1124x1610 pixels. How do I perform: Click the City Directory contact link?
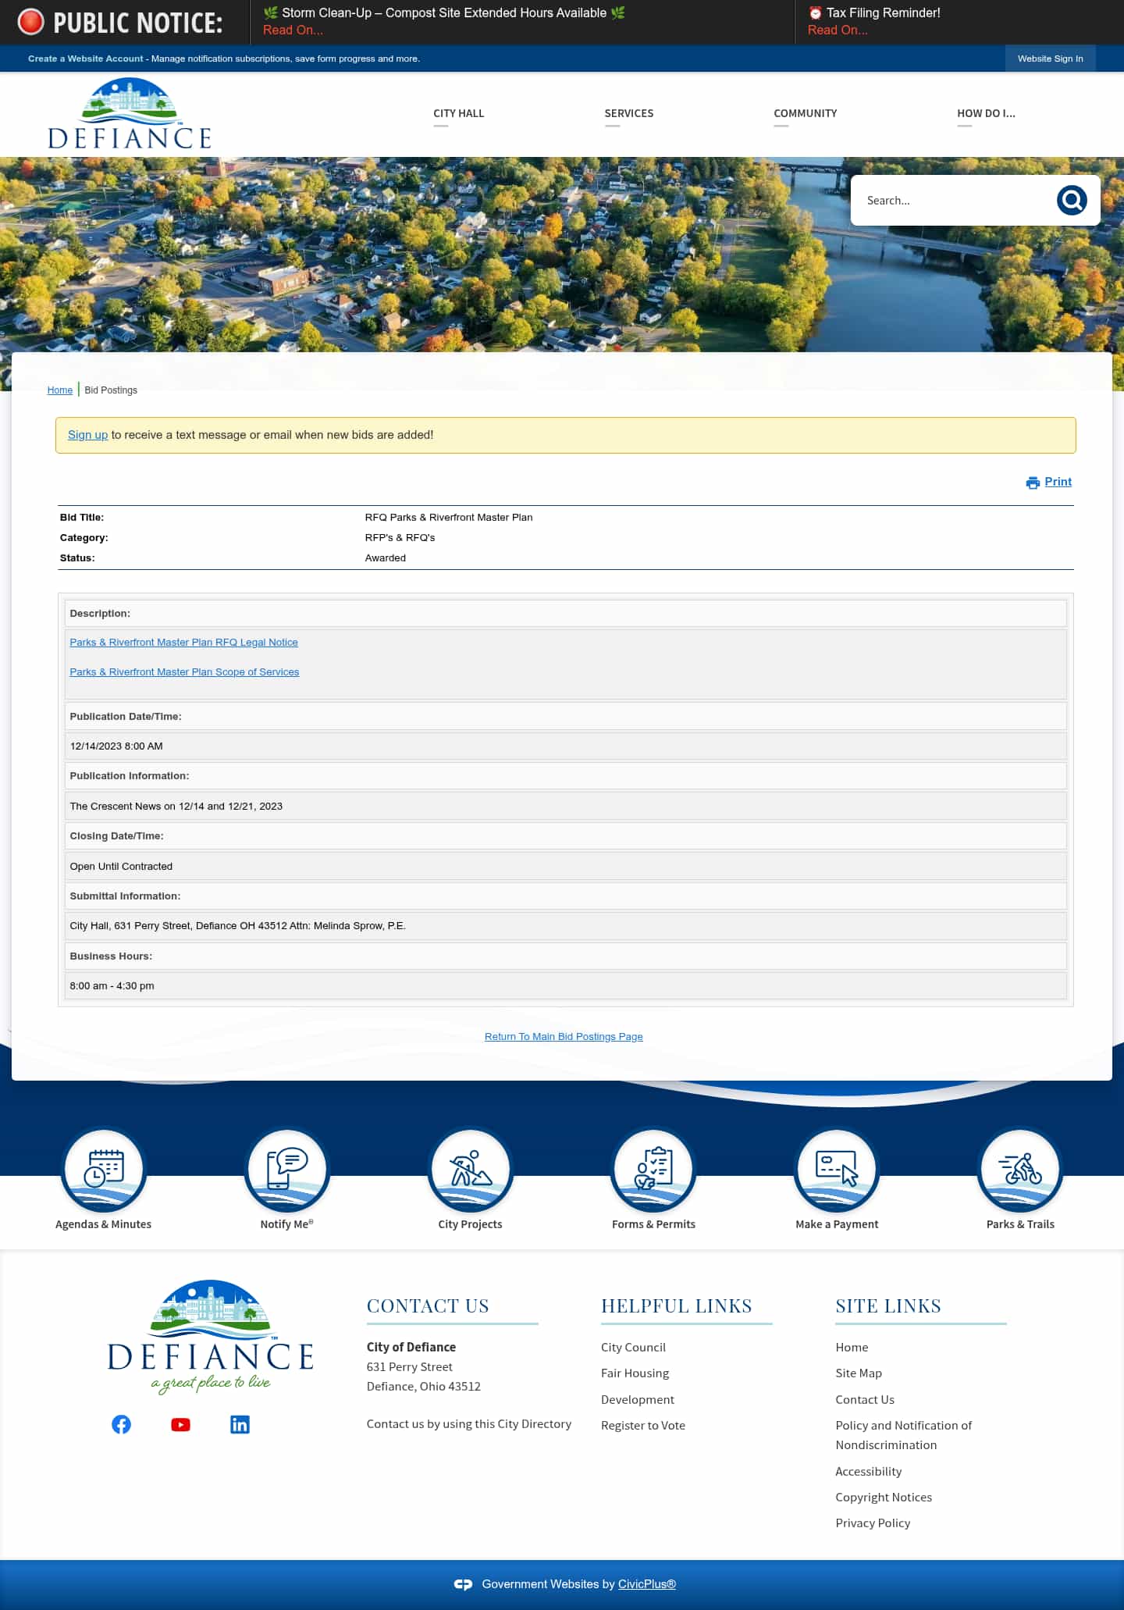tap(469, 1424)
